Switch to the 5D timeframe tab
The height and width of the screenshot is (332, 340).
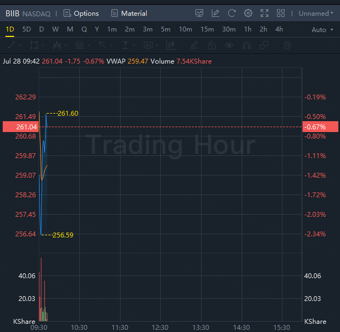click(27, 29)
